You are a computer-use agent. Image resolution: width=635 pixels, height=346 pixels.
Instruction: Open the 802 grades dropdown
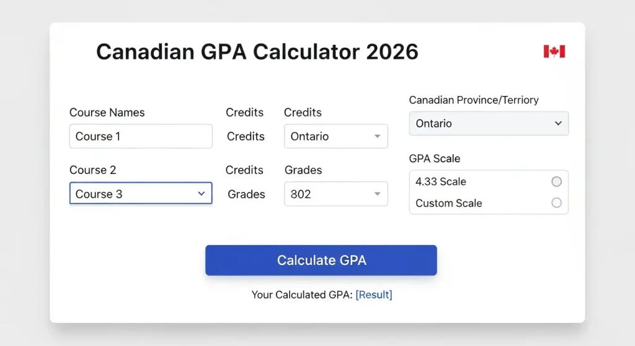click(335, 194)
